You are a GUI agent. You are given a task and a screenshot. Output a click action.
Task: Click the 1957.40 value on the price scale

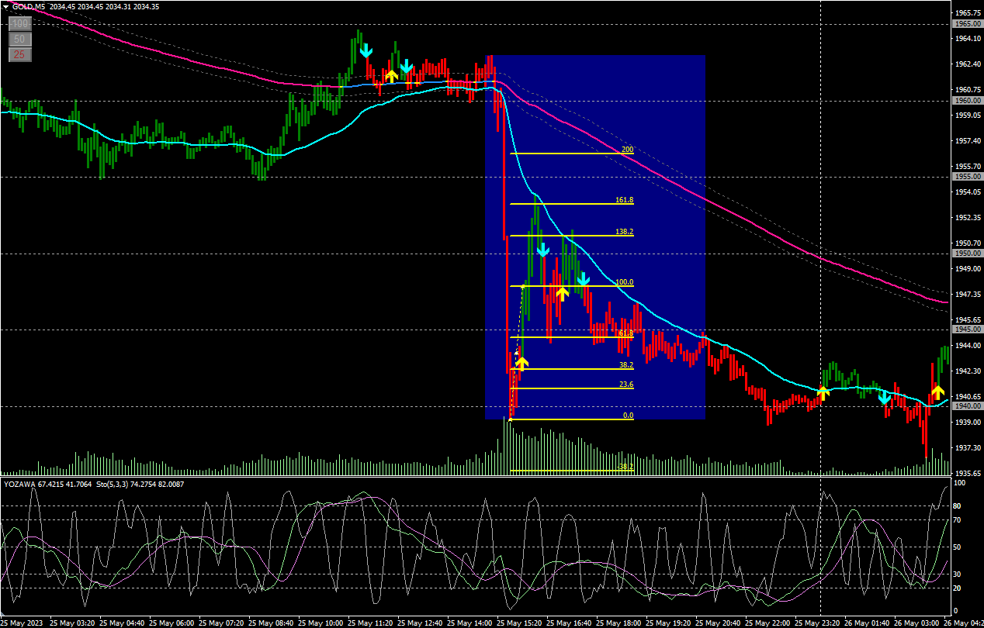click(x=967, y=140)
